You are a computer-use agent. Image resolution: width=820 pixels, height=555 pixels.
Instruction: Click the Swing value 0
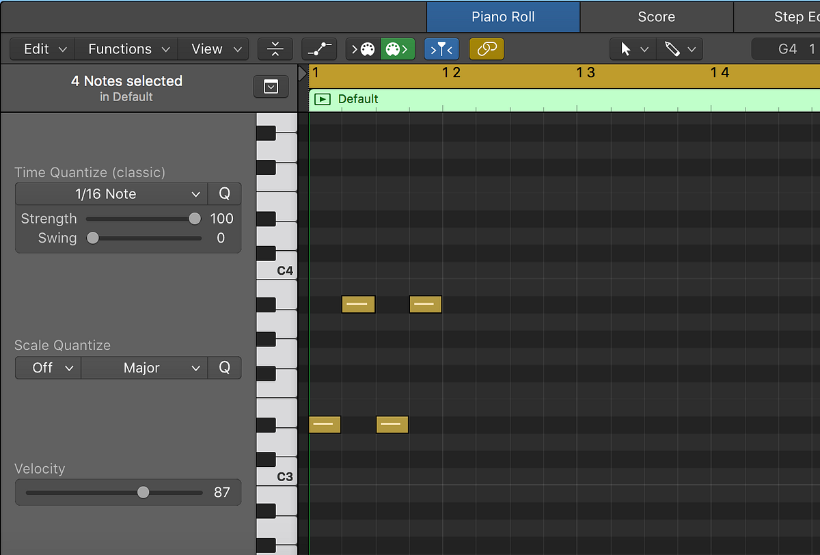[x=221, y=238]
